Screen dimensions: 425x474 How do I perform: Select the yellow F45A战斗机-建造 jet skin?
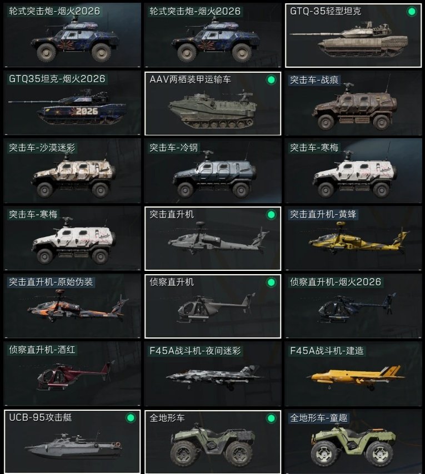click(x=353, y=374)
